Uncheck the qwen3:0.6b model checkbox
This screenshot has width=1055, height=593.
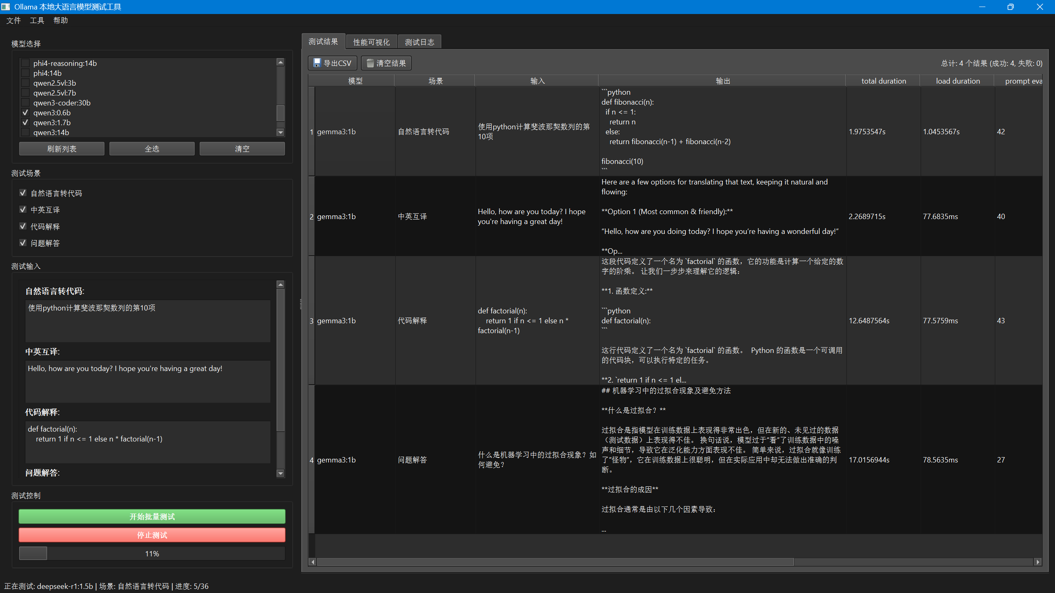coord(25,112)
